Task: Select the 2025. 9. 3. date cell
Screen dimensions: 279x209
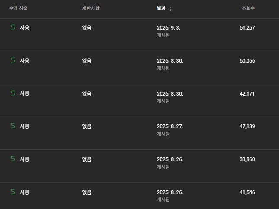Action: pos(169,27)
